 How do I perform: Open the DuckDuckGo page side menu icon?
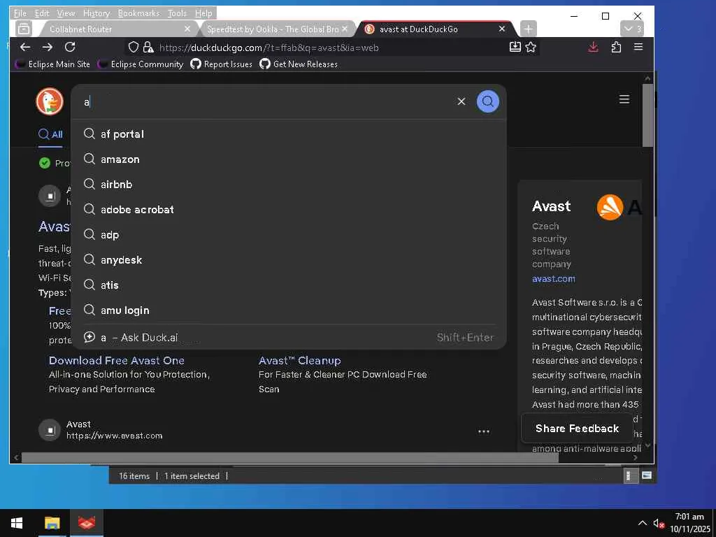(x=624, y=99)
